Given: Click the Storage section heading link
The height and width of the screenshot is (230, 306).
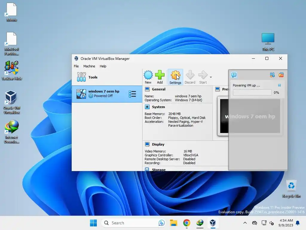Looking at the screenshot, I should (x=159, y=170).
